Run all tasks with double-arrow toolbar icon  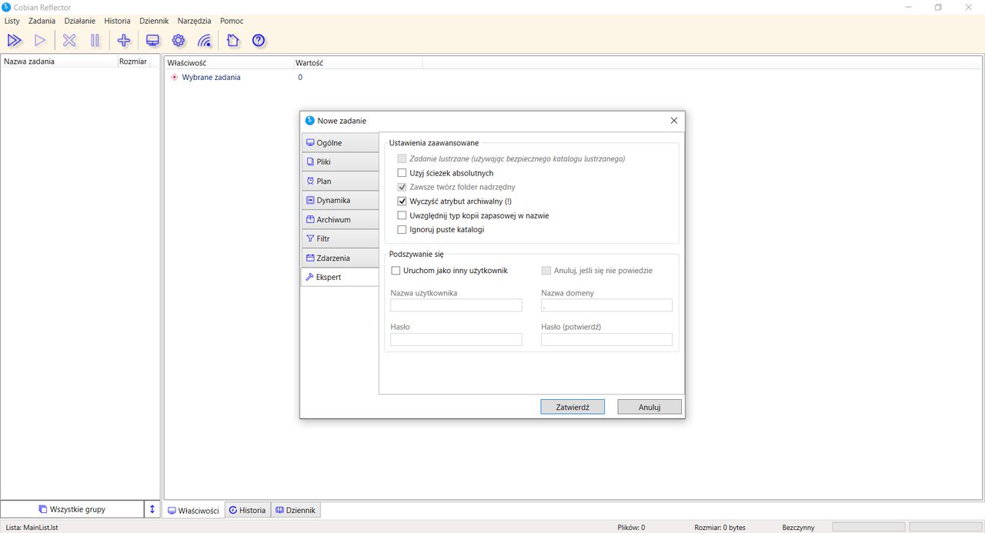(14, 41)
